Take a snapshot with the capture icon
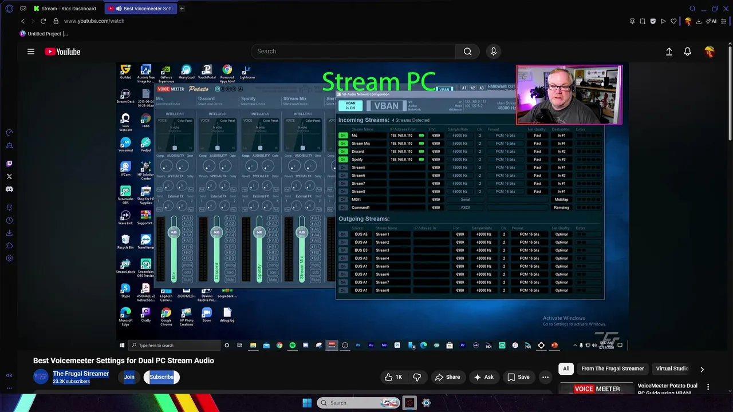The height and width of the screenshot is (412, 733). coord(643,21)
